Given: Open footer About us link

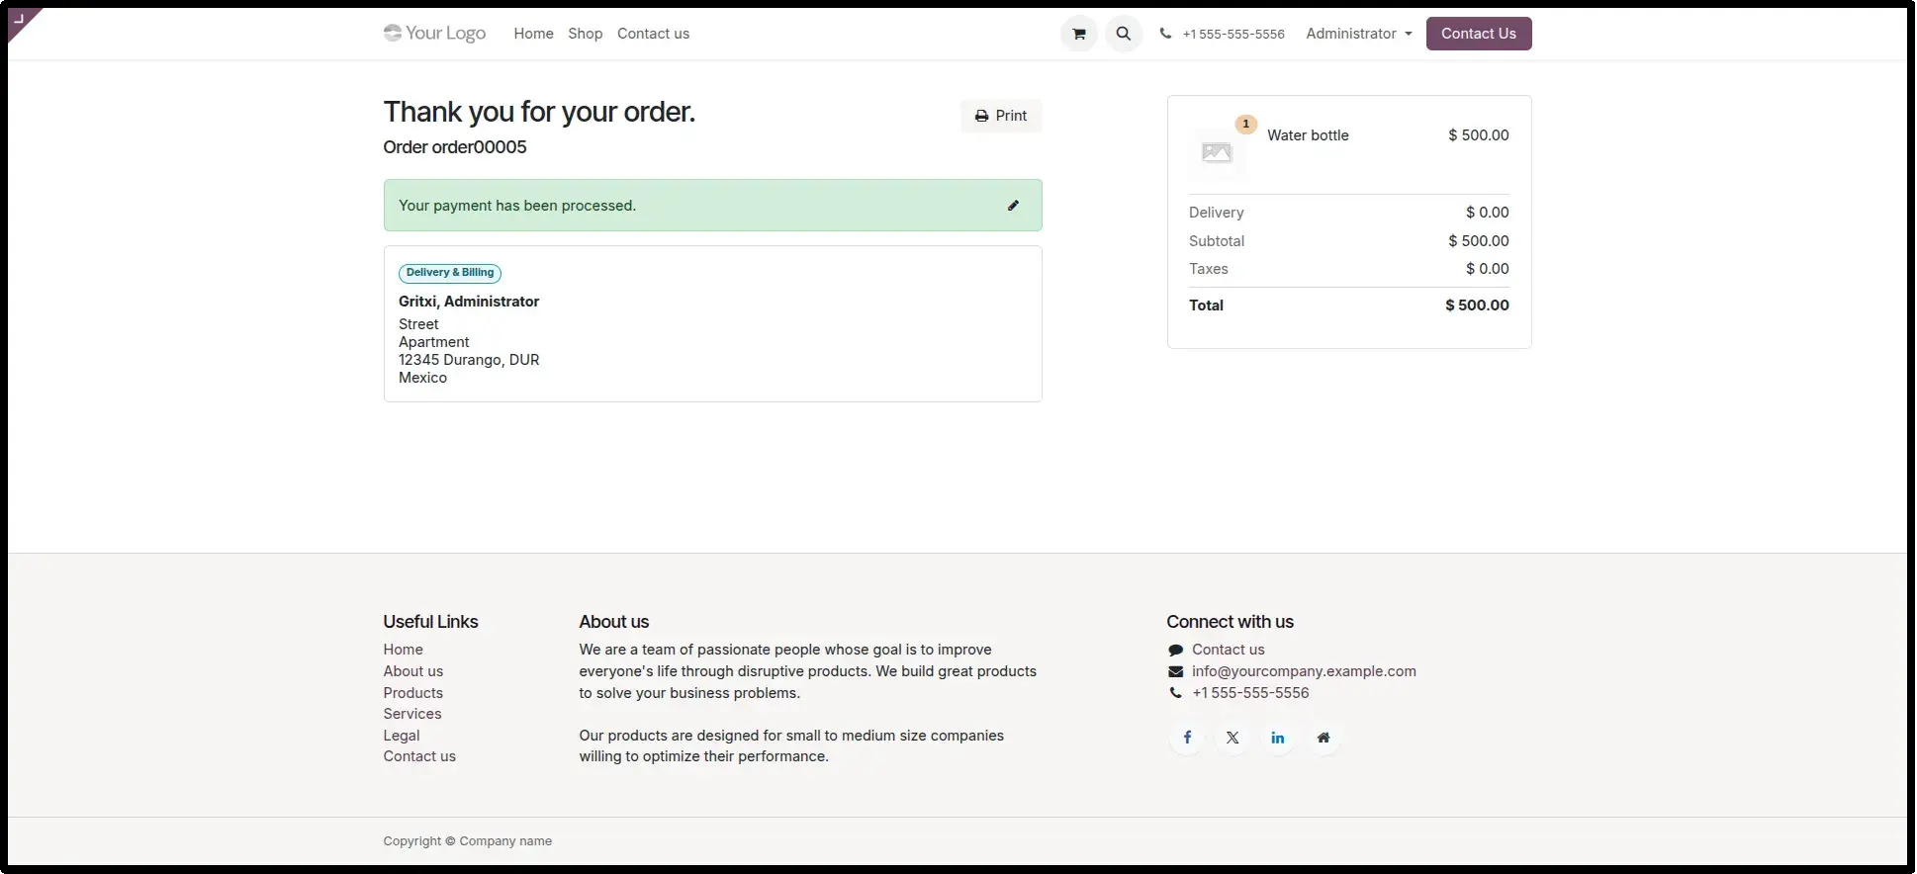Looking at the screenshot, I should coord(413,671).
